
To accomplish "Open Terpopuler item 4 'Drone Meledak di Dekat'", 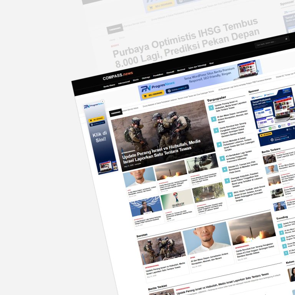I will click(239, 144).
